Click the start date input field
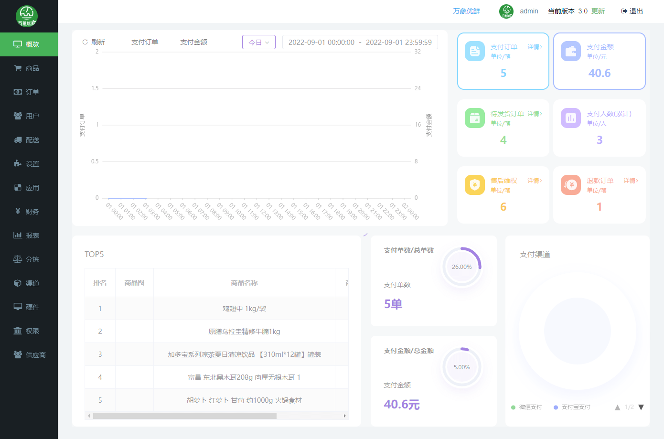The width and height of the screenshot is (664, 439). [321, 42]
